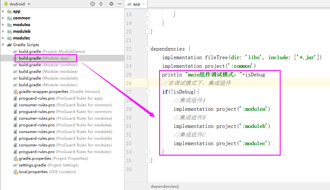Expand the moduleb folder
The width and height of the screenshot is (330, 190).
[3, 32]
